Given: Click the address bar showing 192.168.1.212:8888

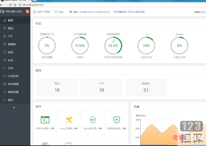Looking at the screenshot, I should pyautogui.click(x=112, y=5).
